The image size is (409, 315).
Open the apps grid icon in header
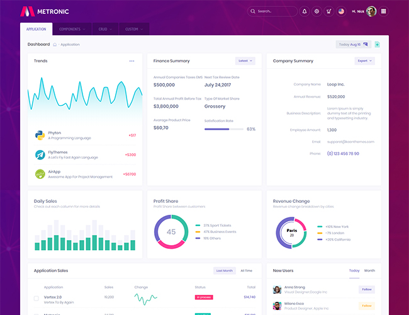point(384,11)
